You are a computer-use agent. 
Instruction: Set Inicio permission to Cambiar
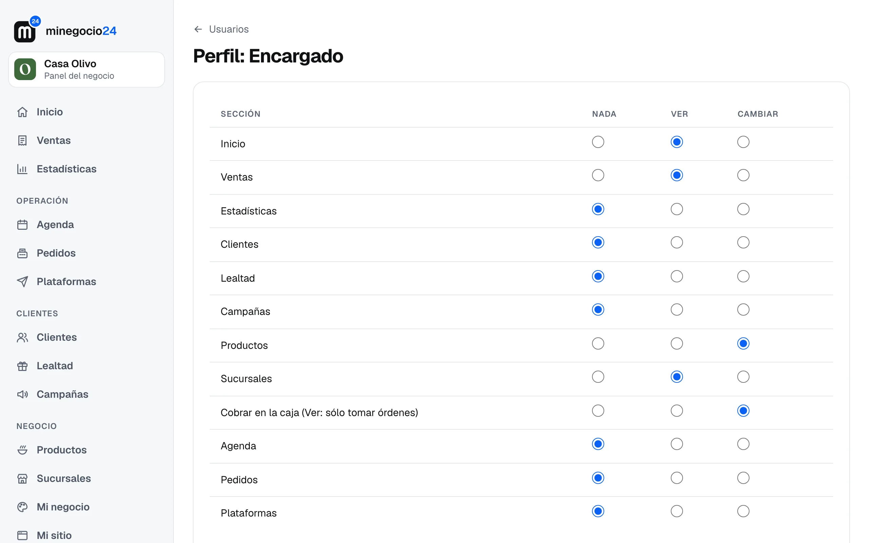coord(743,142)
